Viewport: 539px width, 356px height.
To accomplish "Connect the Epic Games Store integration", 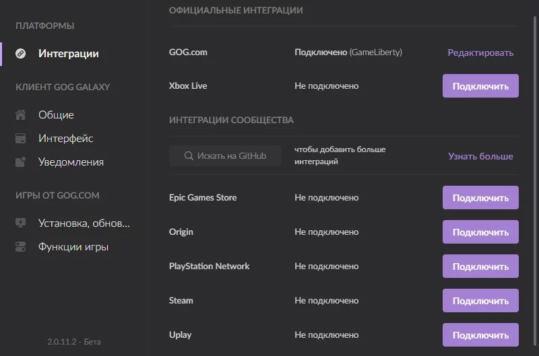I will pos(480,197).
